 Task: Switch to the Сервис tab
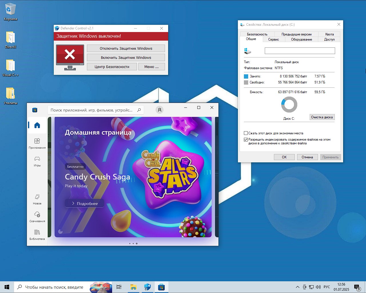(274, 39)
